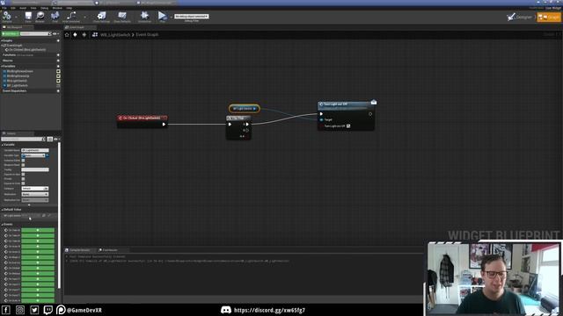Toggle visibility eye of BtnLightSwitch variable
Viewport: 563px width, 316px height.
point(58,81)
